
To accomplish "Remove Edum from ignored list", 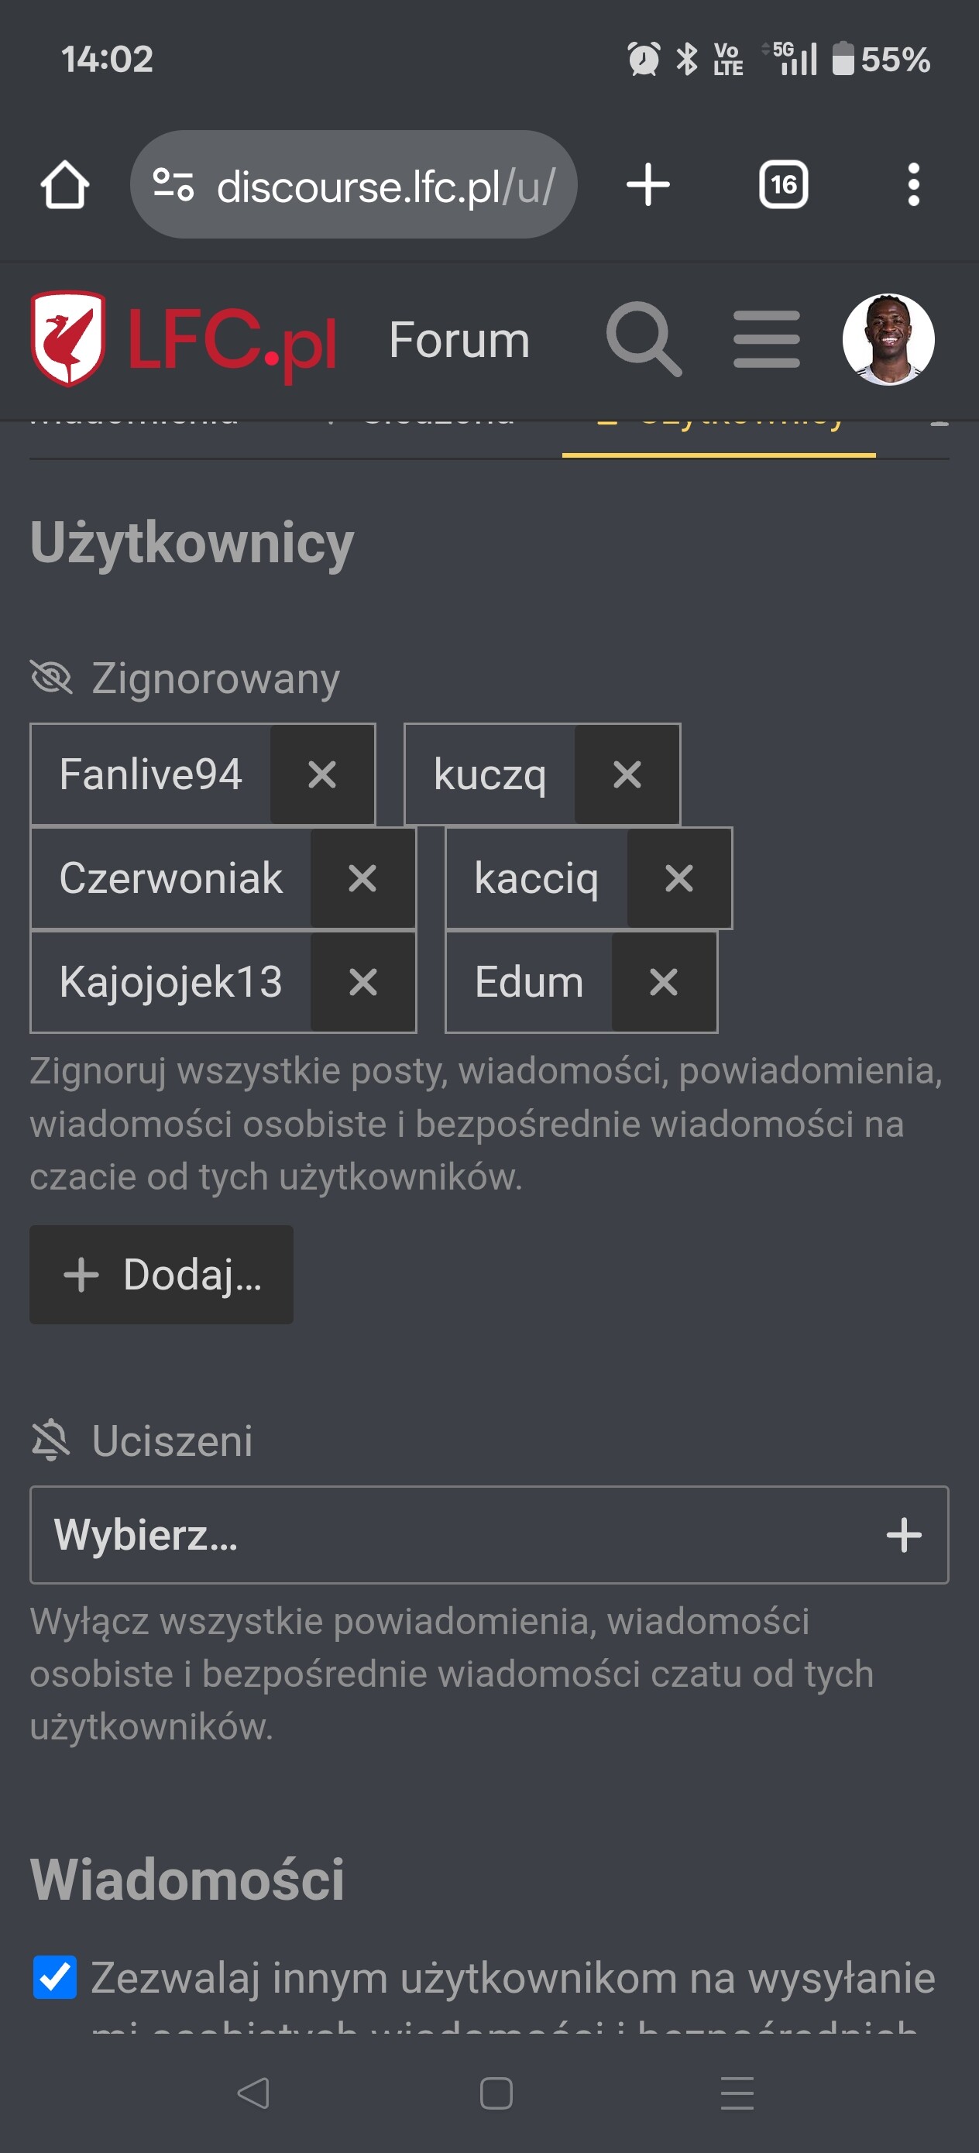I will tap(664, 982).
